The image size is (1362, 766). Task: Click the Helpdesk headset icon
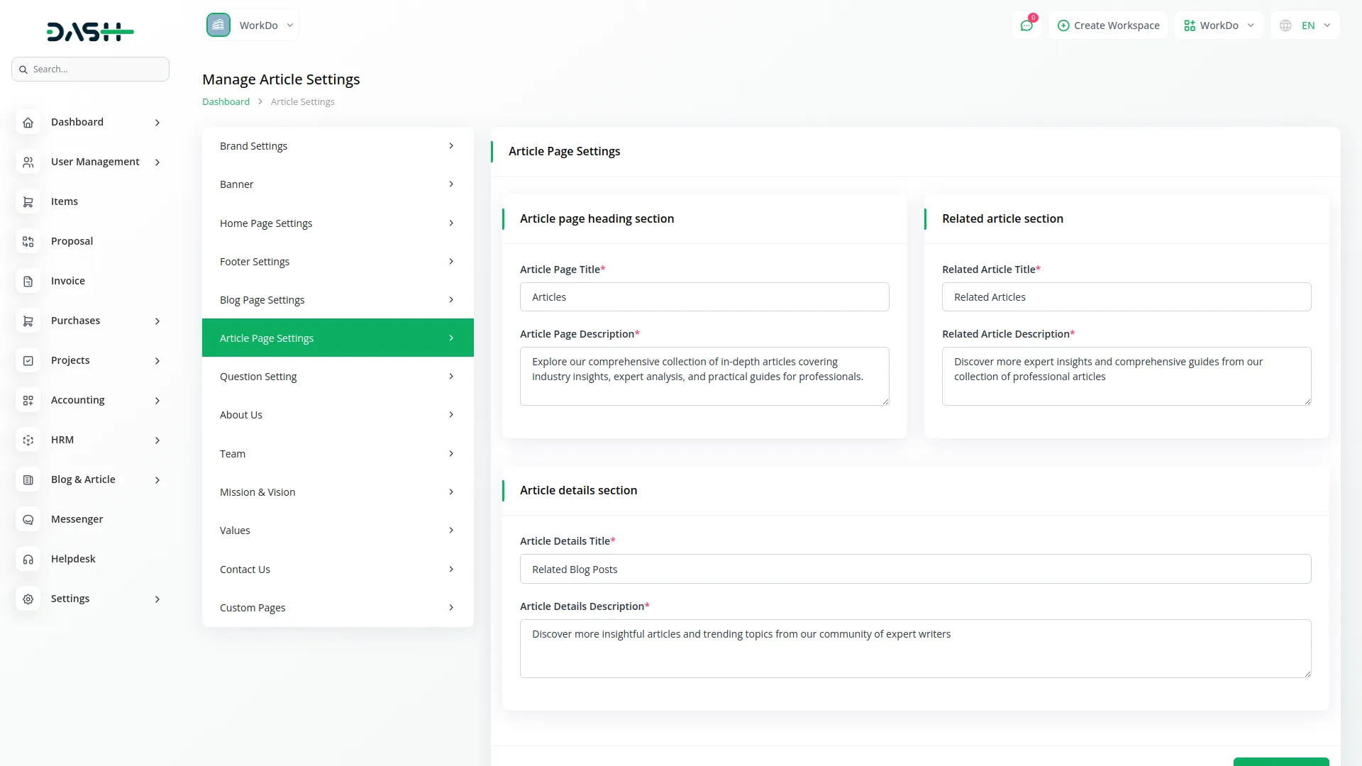[x=28, y=560]
